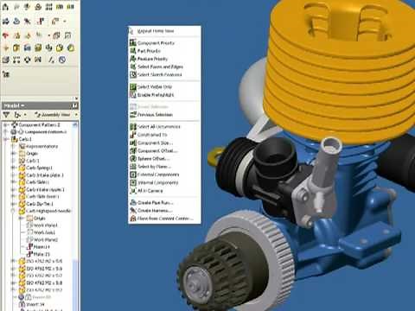
Task: Choose Create Harness... in the menu
Action: click(164, 211)
